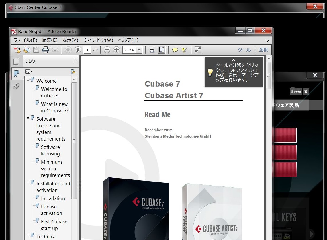Collapse Installation and activation bookmark node
Image resolution: width=327 pixels, height=240 pixels.
coord(28,182)
